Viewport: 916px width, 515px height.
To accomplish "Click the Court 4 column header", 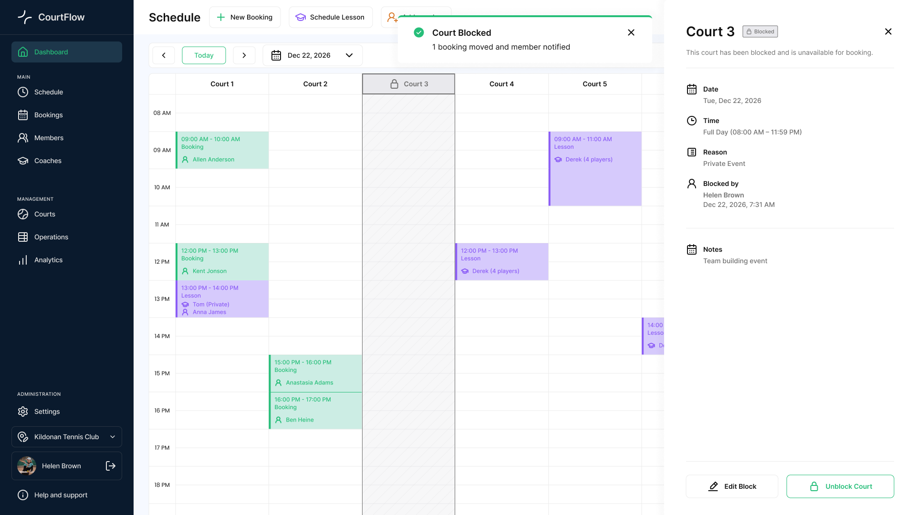I will [502, 84].
